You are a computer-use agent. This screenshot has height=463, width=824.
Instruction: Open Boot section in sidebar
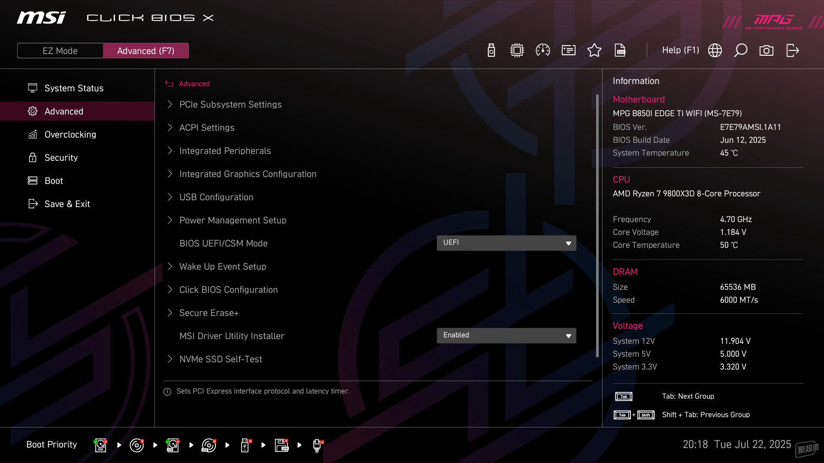[x=77, y=180]
